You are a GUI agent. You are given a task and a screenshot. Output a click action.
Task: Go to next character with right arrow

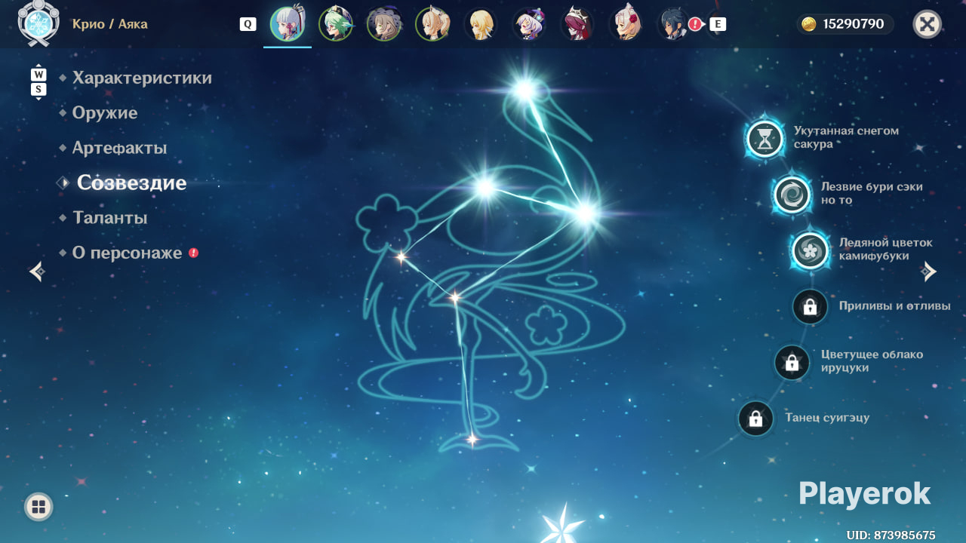click(929, 271)
